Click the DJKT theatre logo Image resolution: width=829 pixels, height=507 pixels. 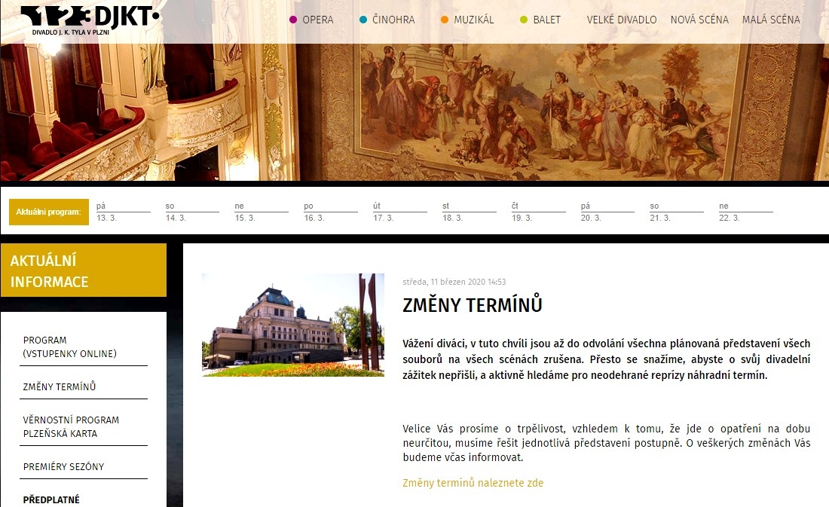tap(90, 20)
